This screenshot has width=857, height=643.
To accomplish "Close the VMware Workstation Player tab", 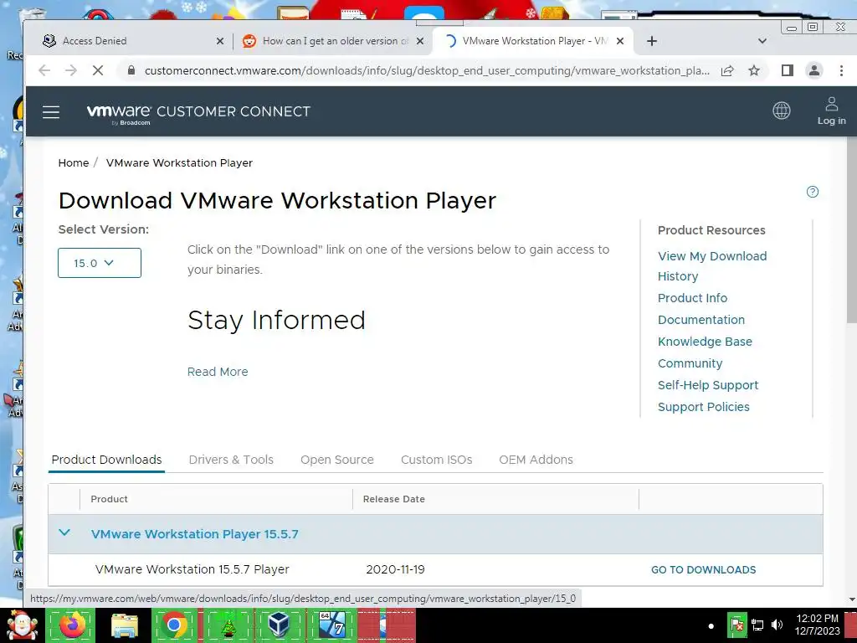I will click(620, 41).
